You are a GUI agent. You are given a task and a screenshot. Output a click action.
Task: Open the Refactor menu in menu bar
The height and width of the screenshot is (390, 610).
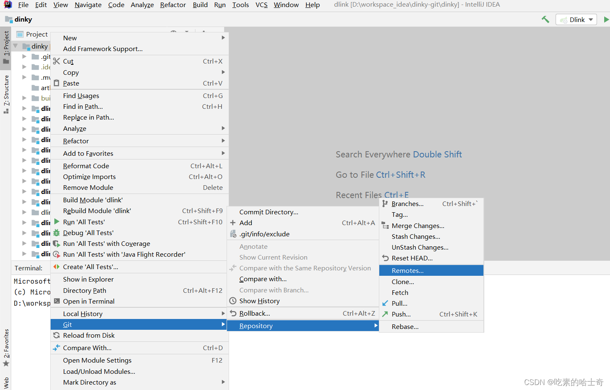tap(173, 5)
